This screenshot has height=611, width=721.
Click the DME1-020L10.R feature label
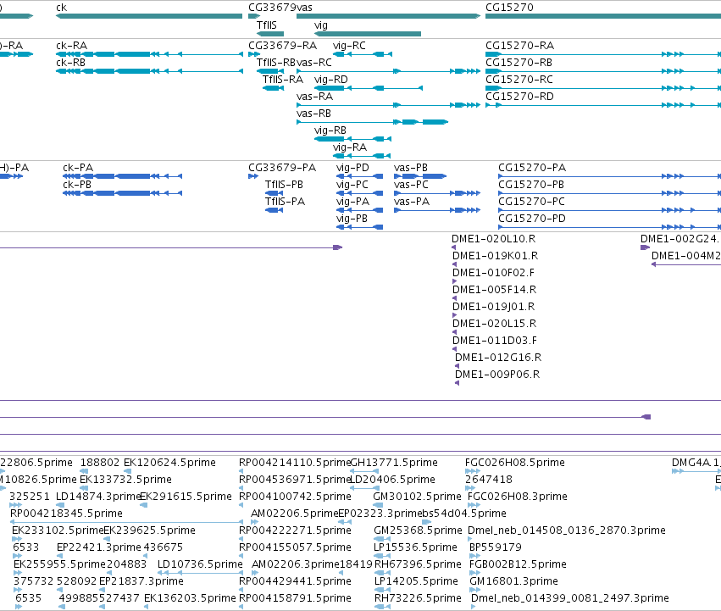click(x=493, y=239)
